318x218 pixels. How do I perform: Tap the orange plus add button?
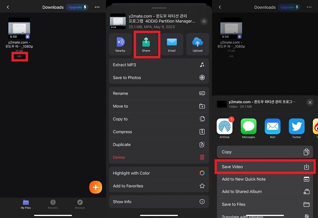[96, 187]
